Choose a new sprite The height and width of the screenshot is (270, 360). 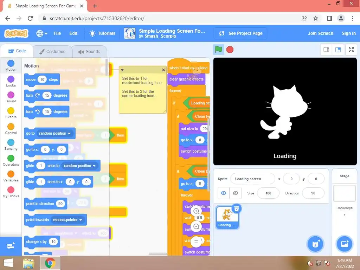point(315,244)
